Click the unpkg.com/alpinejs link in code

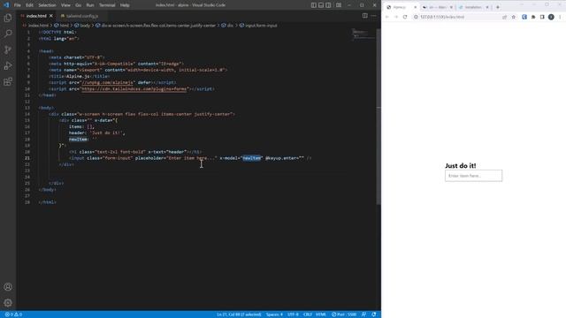click(107, 82)
